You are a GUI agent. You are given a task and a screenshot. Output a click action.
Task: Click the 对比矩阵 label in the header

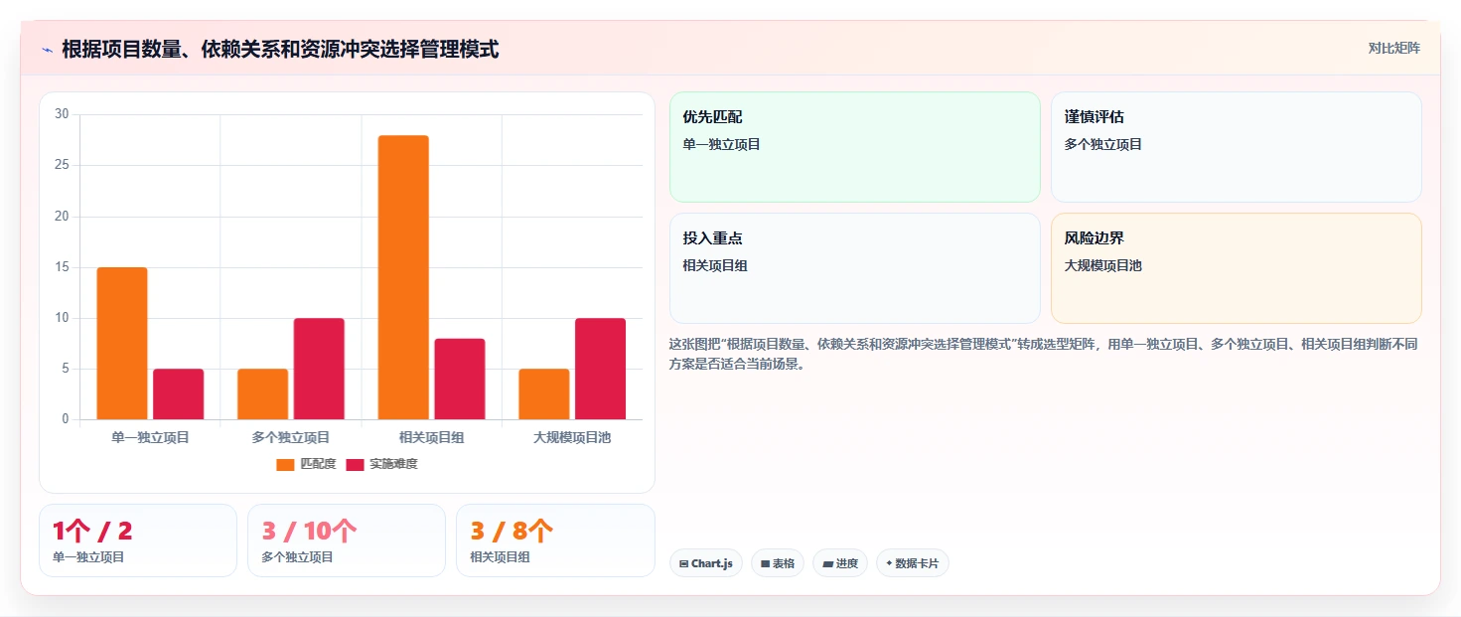point(1394,48)
